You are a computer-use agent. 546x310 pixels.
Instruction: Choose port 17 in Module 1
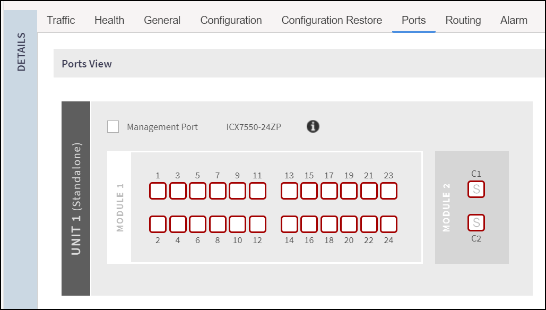(x=329, y=191)
